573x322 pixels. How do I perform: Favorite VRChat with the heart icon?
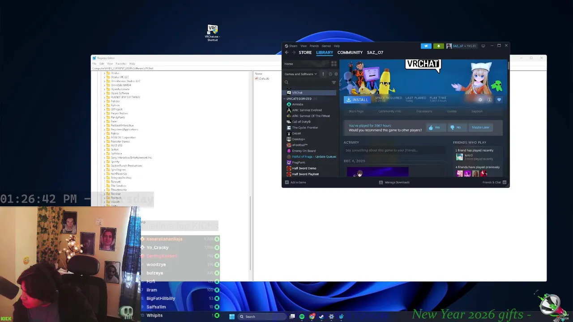499,100
